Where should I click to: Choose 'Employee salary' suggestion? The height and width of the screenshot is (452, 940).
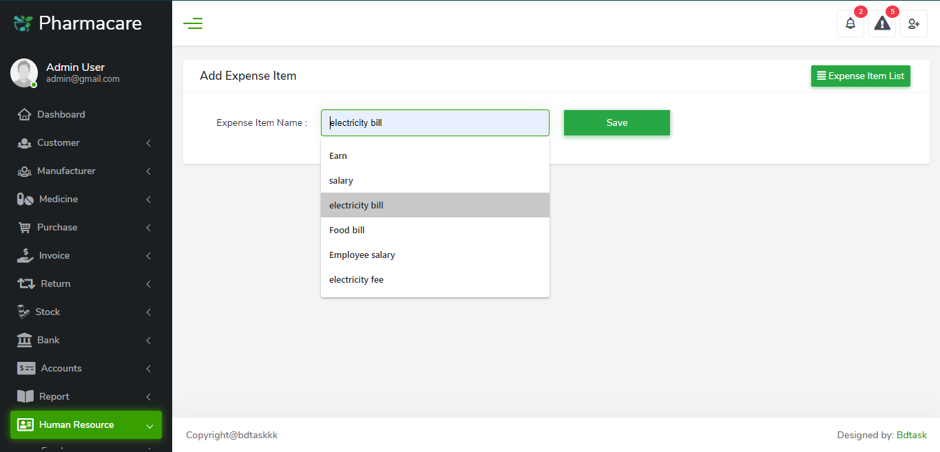pos(362,255)
